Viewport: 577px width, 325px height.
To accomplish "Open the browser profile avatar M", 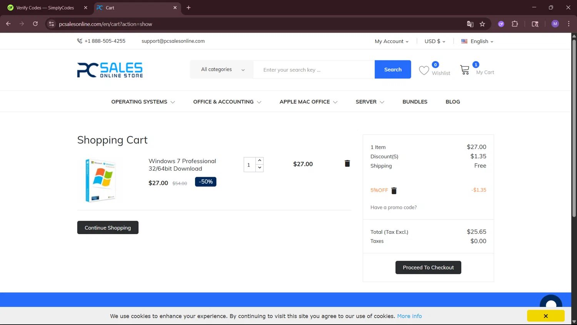I will 555,24.
